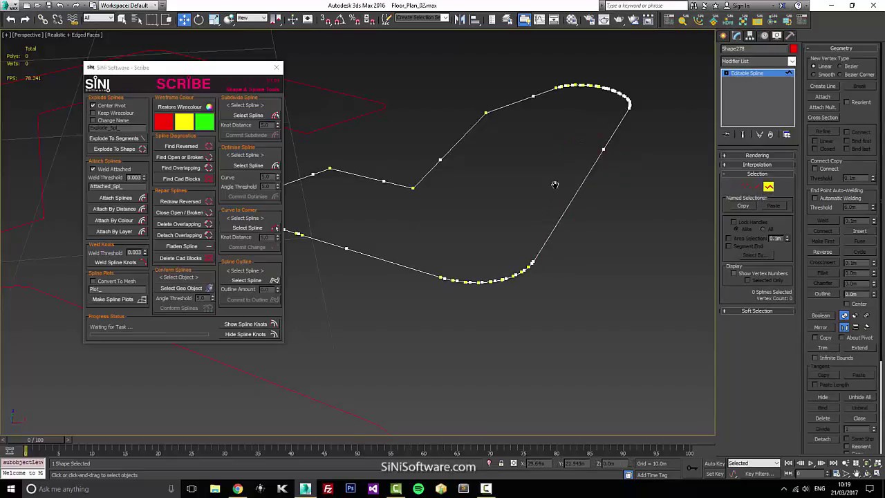The height and width of the screenshot is (498, 885).
Task: Open the Utilities hammer panel icon
Action: click(790, 36)
